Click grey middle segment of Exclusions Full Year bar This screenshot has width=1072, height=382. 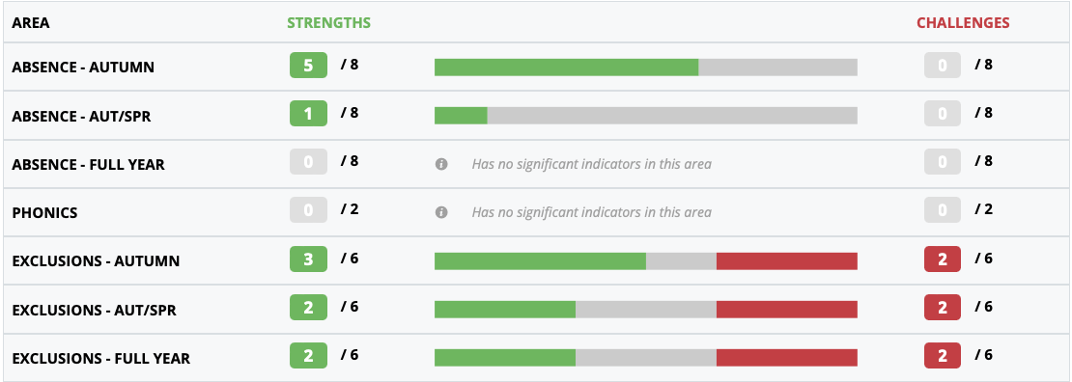click(646, 358)
